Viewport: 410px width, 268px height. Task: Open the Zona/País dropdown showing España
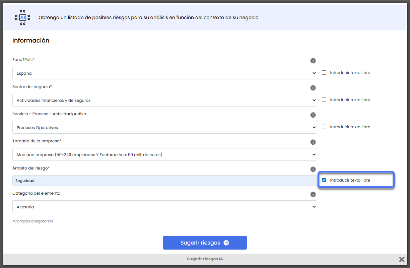164,73
